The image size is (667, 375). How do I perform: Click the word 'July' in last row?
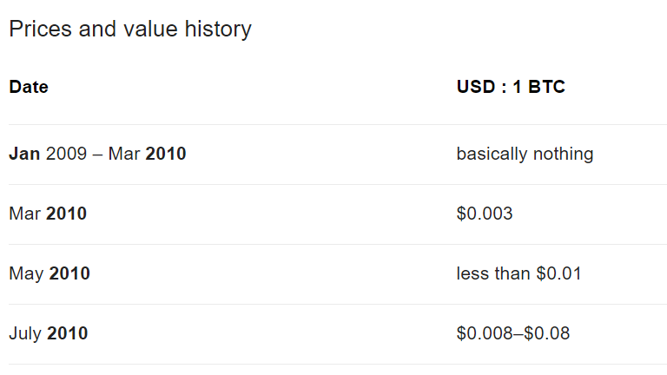point(25,333)
